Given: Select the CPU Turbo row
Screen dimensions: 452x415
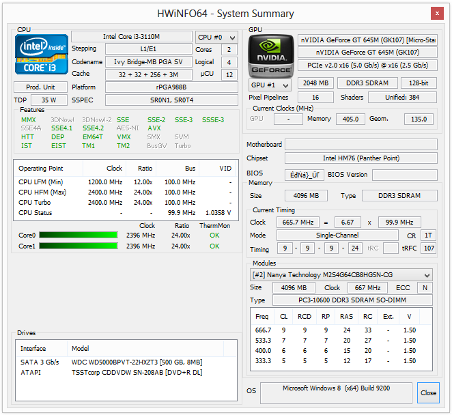Looking at the screenshot, I should (126, 203).
